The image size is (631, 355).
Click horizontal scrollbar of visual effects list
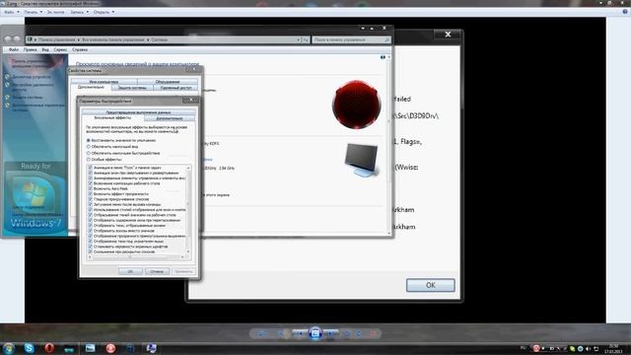click(136, 256)
